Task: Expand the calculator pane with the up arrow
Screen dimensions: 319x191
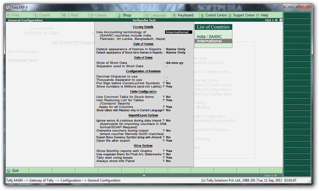Action: (144, 175)
